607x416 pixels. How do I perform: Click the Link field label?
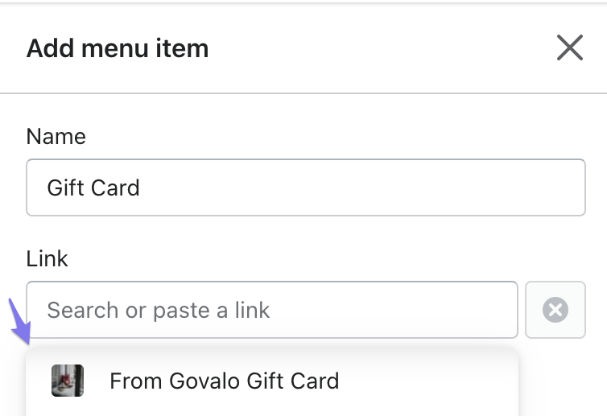click(x=47, y=258)
